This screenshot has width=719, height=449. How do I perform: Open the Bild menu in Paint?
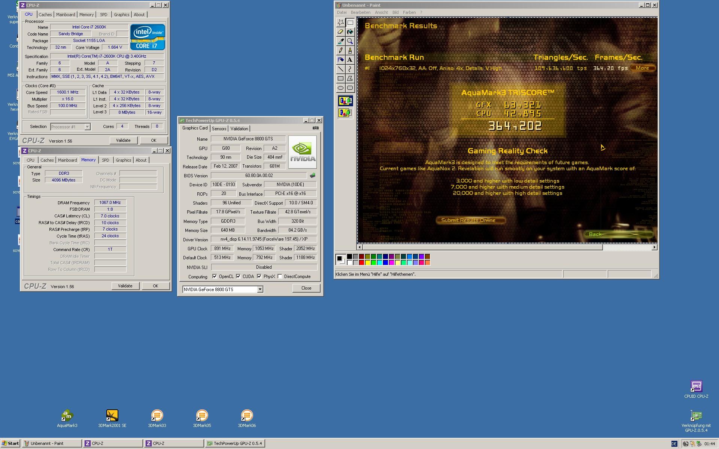pos(395,12)
